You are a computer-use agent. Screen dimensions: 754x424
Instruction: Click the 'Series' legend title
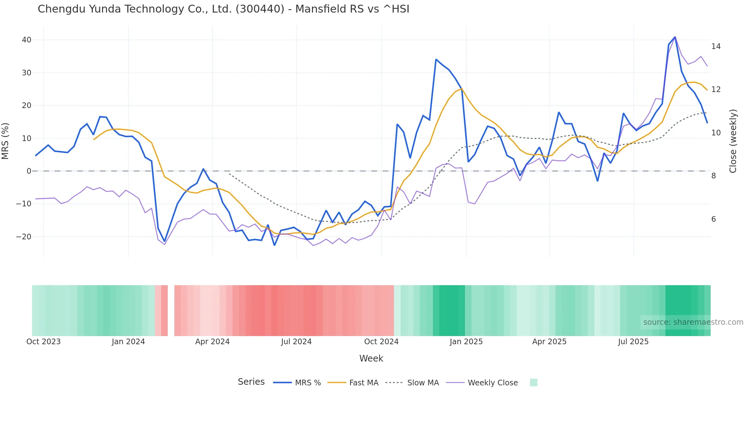coord(251,382)
